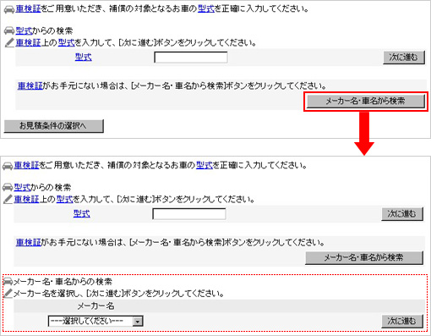Screen dimensions: 431x336
Task: Open 車検証 link in intro sentence, upper screenshot
Action: point(28,9)
